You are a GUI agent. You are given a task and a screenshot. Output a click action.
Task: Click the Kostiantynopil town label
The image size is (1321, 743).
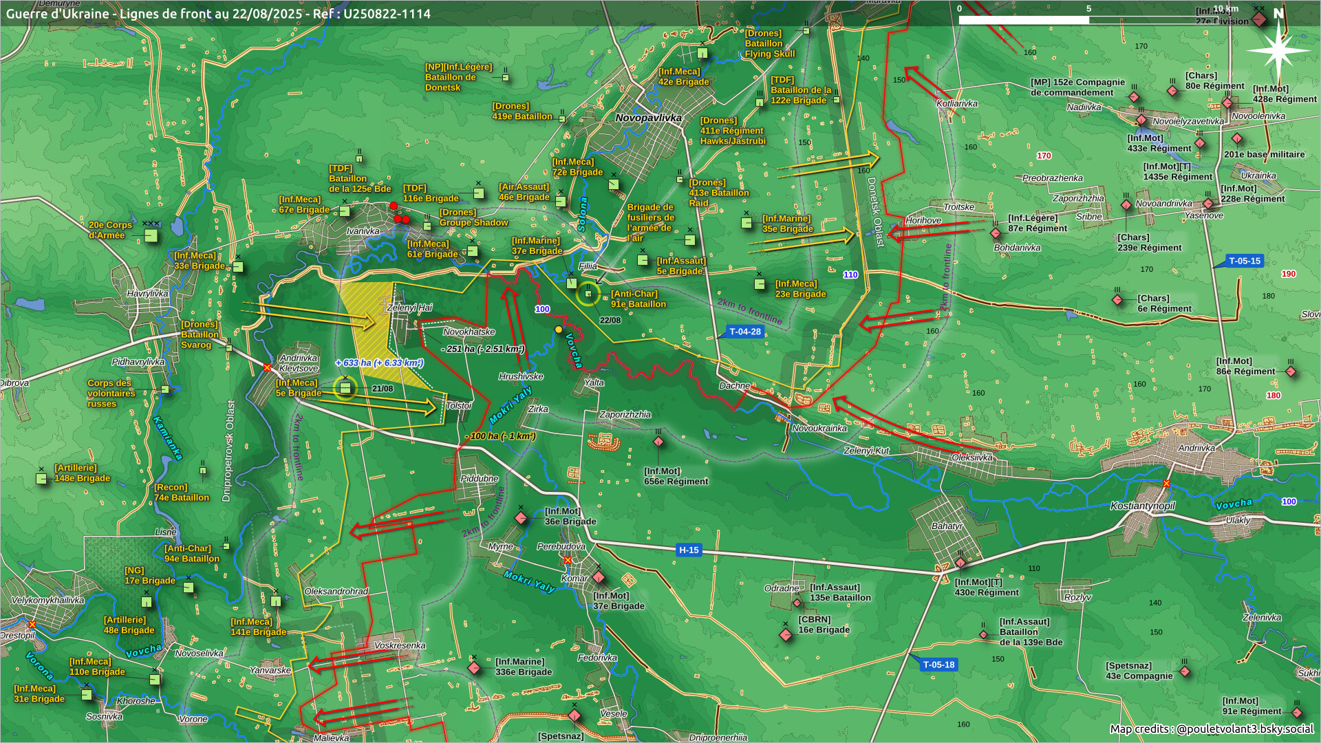coord(1143,506)
